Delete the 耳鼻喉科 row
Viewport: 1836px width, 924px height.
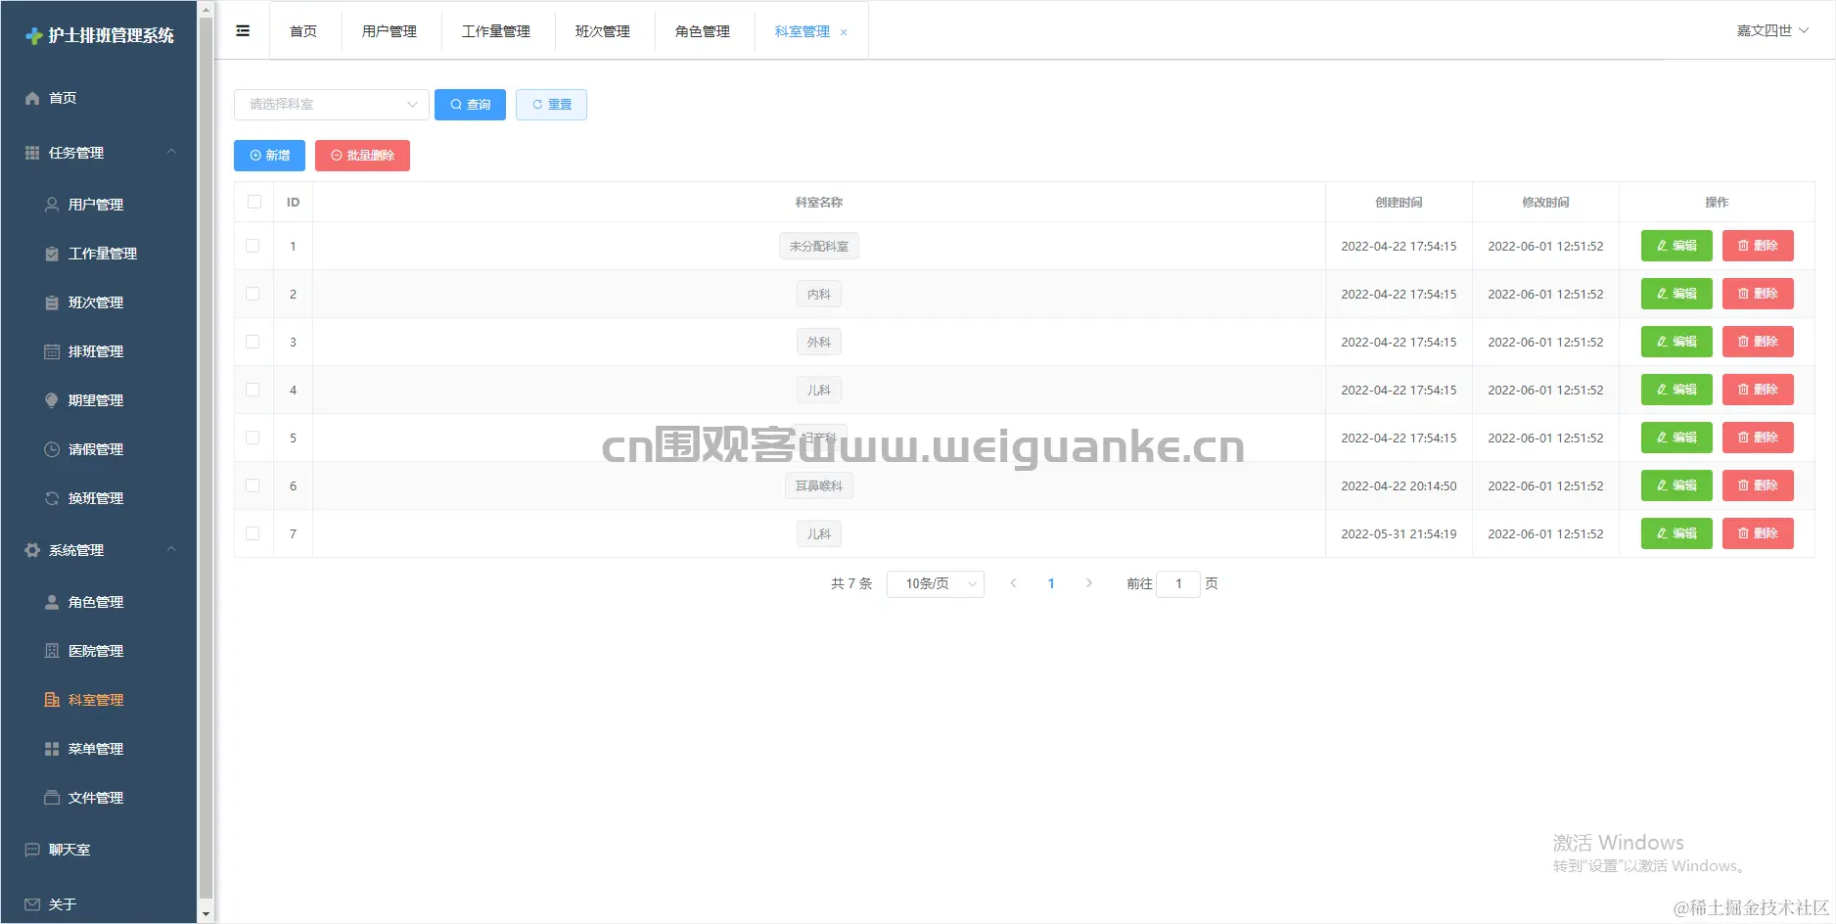point(1758,485)
